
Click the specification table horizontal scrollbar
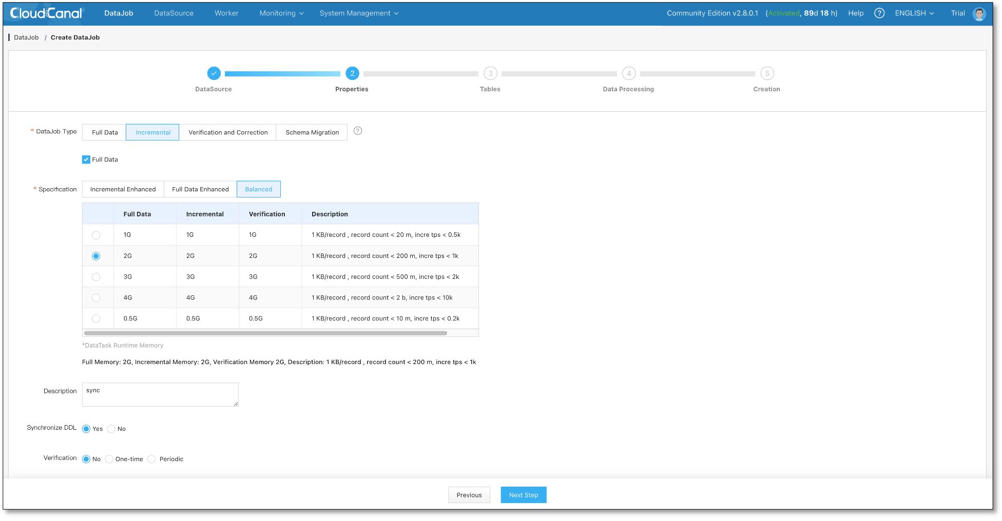coord(265,333)
